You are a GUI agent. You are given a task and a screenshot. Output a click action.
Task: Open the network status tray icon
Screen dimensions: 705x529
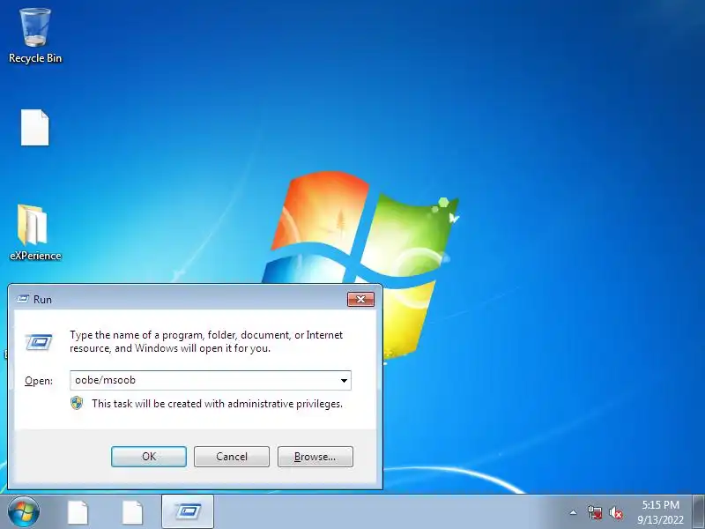tap(595, 512)
